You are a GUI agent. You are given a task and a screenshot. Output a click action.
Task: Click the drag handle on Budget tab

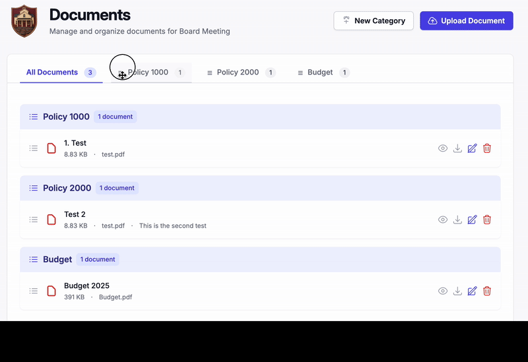tap(300, 73)
